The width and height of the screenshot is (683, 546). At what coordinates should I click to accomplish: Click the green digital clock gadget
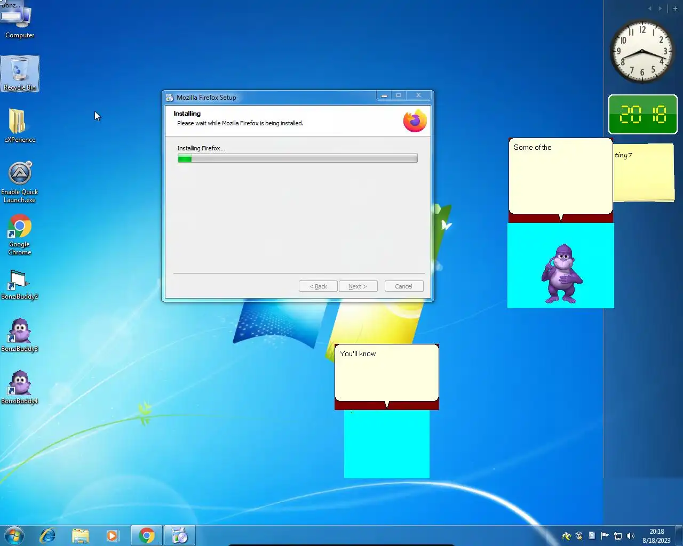tap(643, 115)
